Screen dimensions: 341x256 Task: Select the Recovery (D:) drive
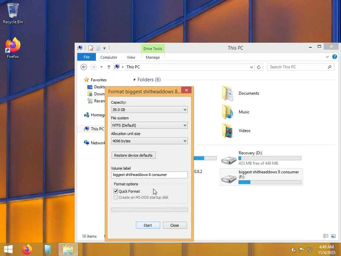click(261, 158)
